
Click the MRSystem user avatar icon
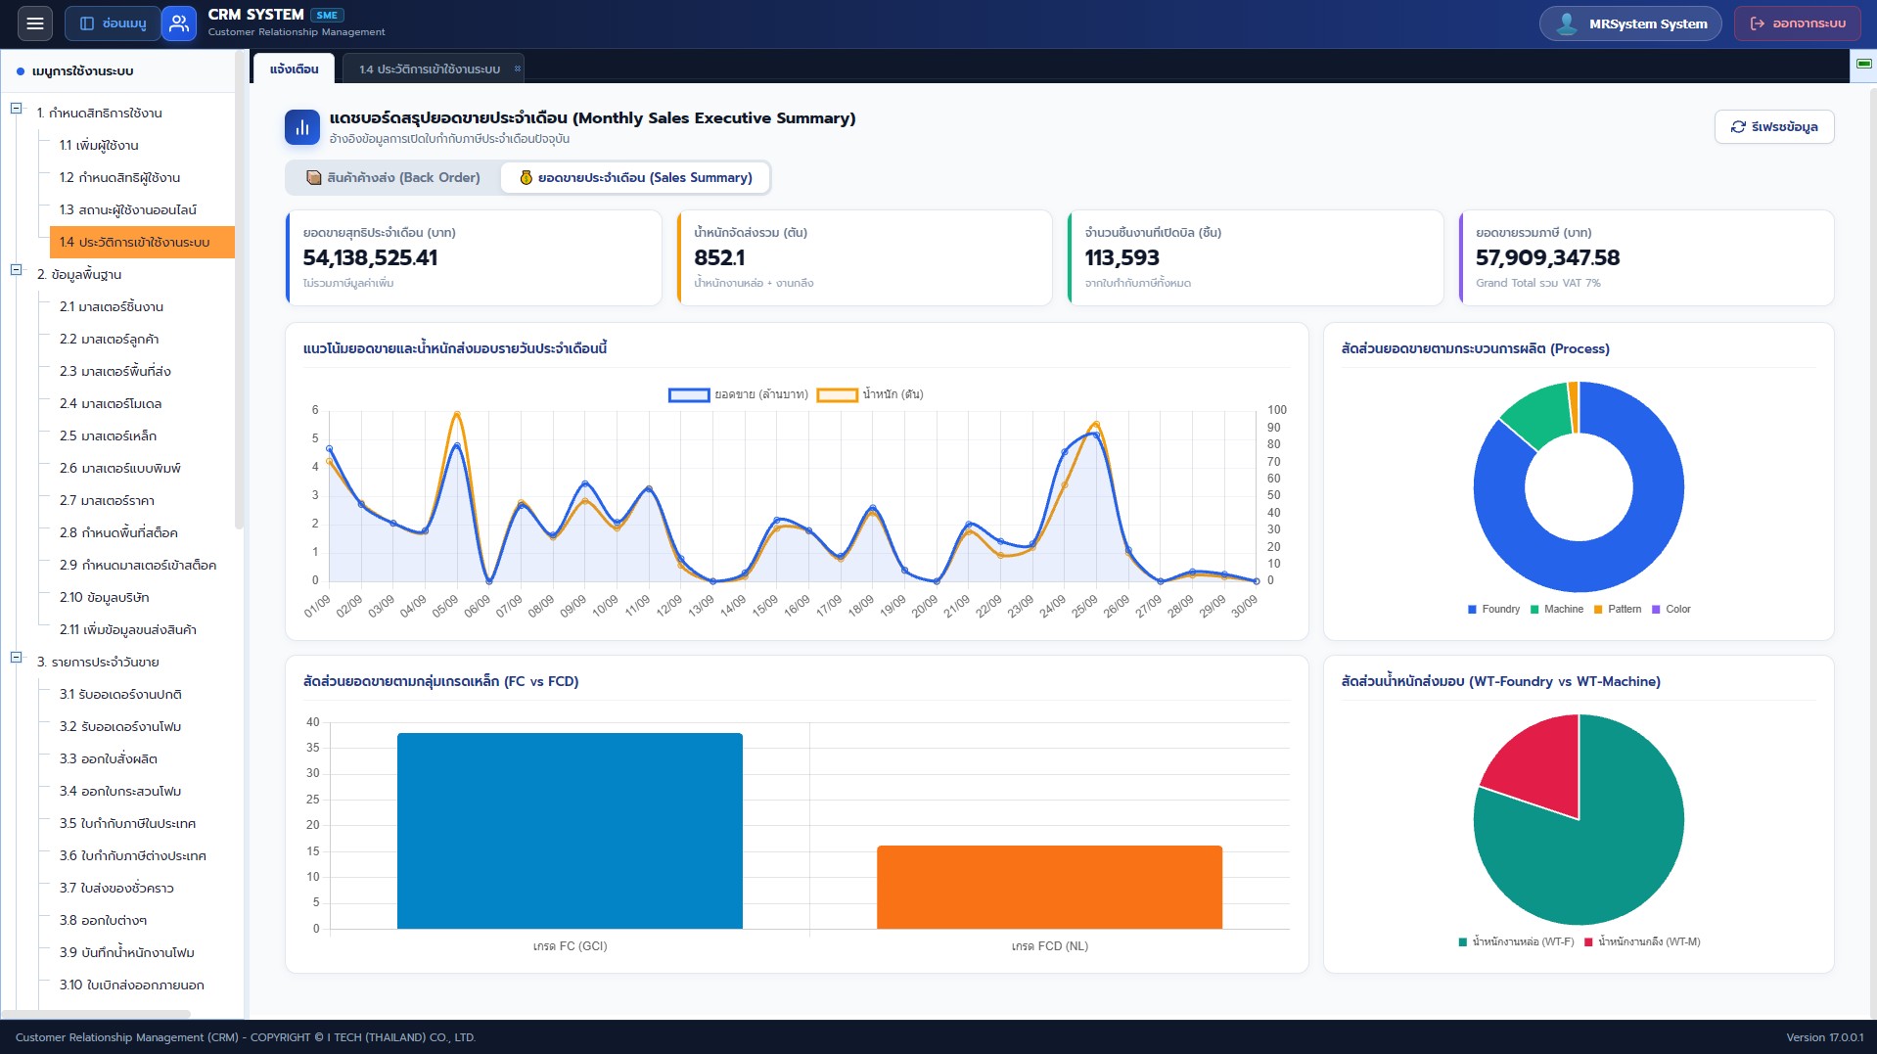pos(1566,23)
